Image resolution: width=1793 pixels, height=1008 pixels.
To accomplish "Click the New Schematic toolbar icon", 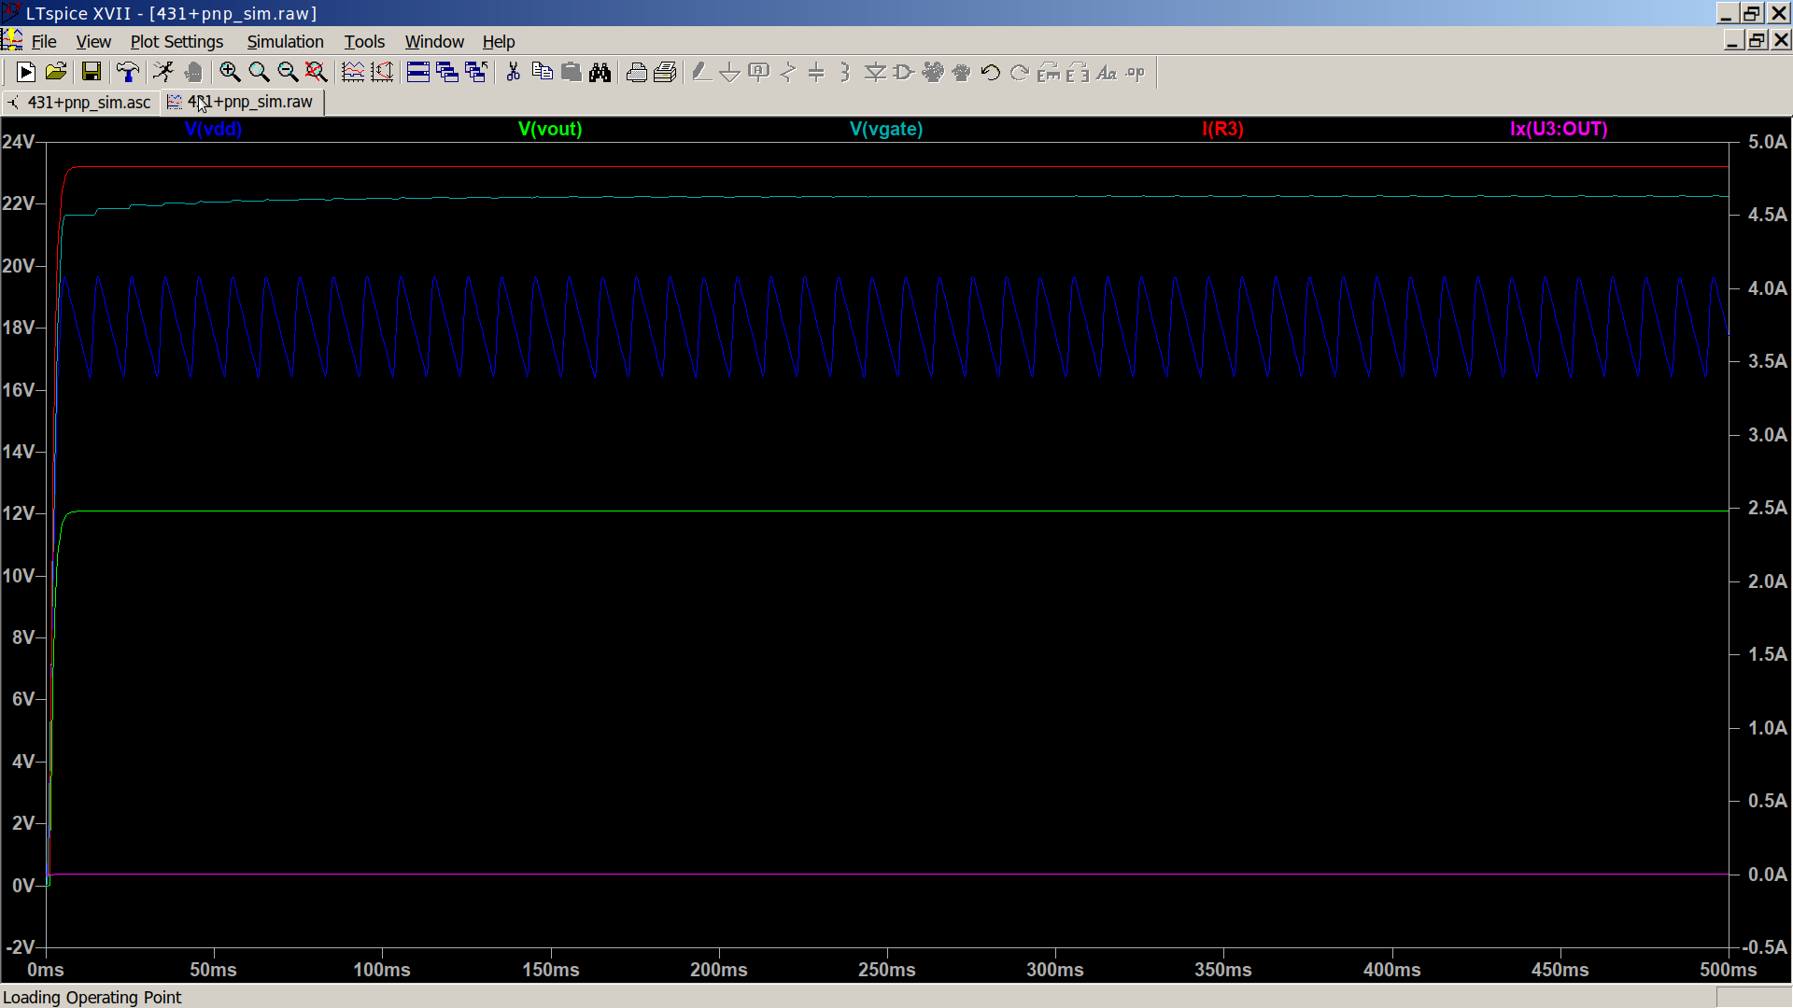I will coord(26,72).
